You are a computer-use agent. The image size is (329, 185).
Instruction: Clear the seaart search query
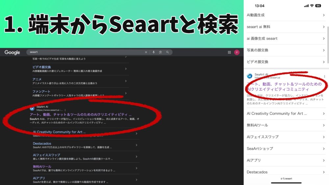(x=146, y=52)
